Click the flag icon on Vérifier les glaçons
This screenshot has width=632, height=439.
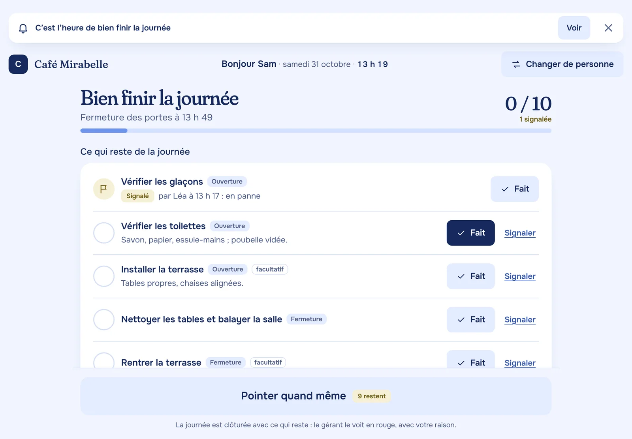pyautogui.click(x=104, y=189)
